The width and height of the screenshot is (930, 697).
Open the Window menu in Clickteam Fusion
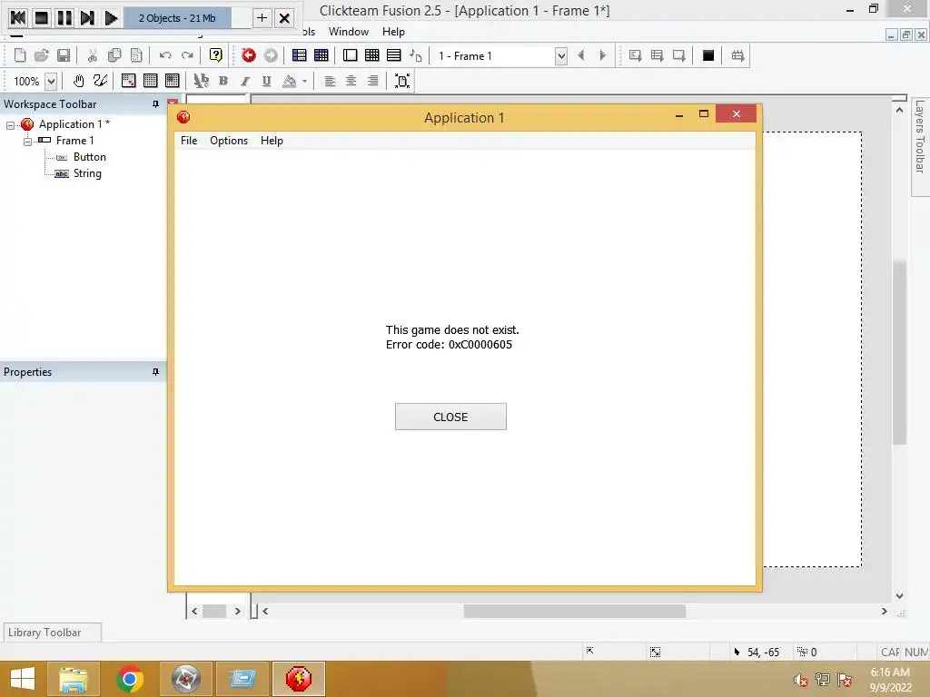pyautogui.click(x=349, y=32)
